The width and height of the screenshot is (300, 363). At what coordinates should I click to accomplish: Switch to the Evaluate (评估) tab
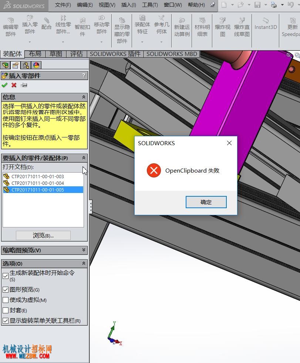(77, 54)
